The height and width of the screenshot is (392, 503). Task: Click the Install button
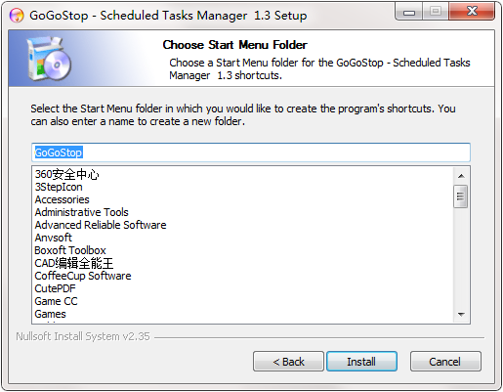click(361, 362)
